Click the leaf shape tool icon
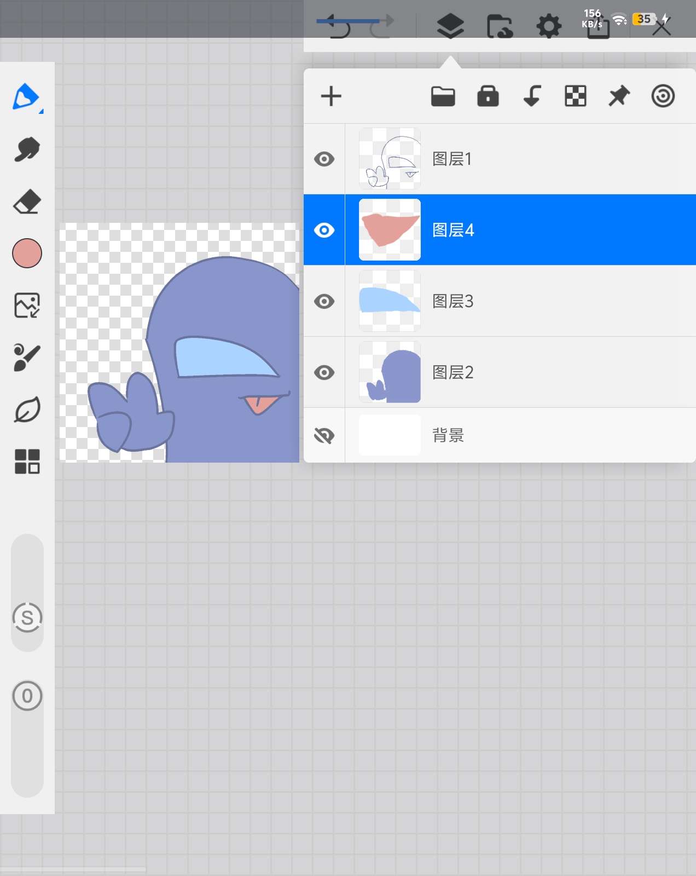Image resolution: width=696 pixels, height=876 pixels. [x=27, y=410]
